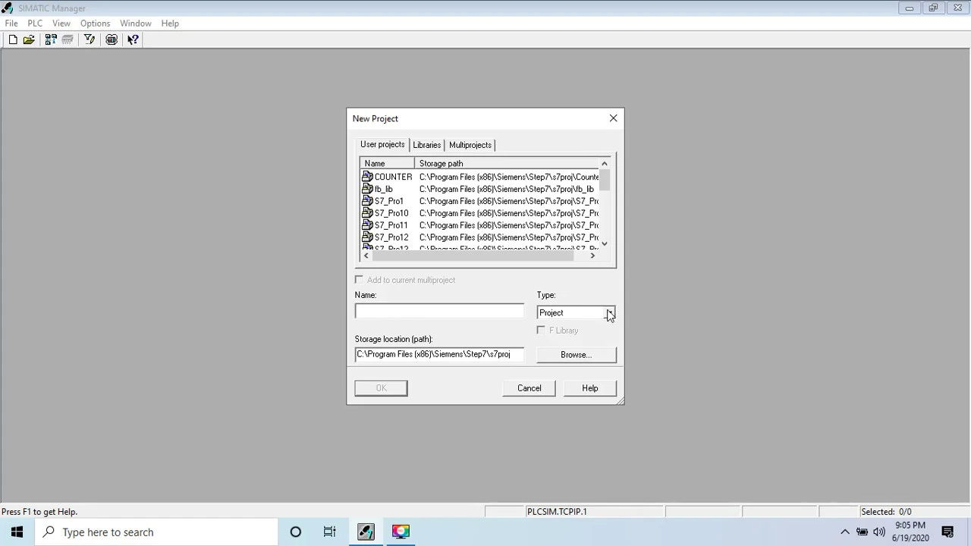The width and height of the screenshot is (971, 546).
Task: Open the notification center icon
Action: (x=947, y=532)
